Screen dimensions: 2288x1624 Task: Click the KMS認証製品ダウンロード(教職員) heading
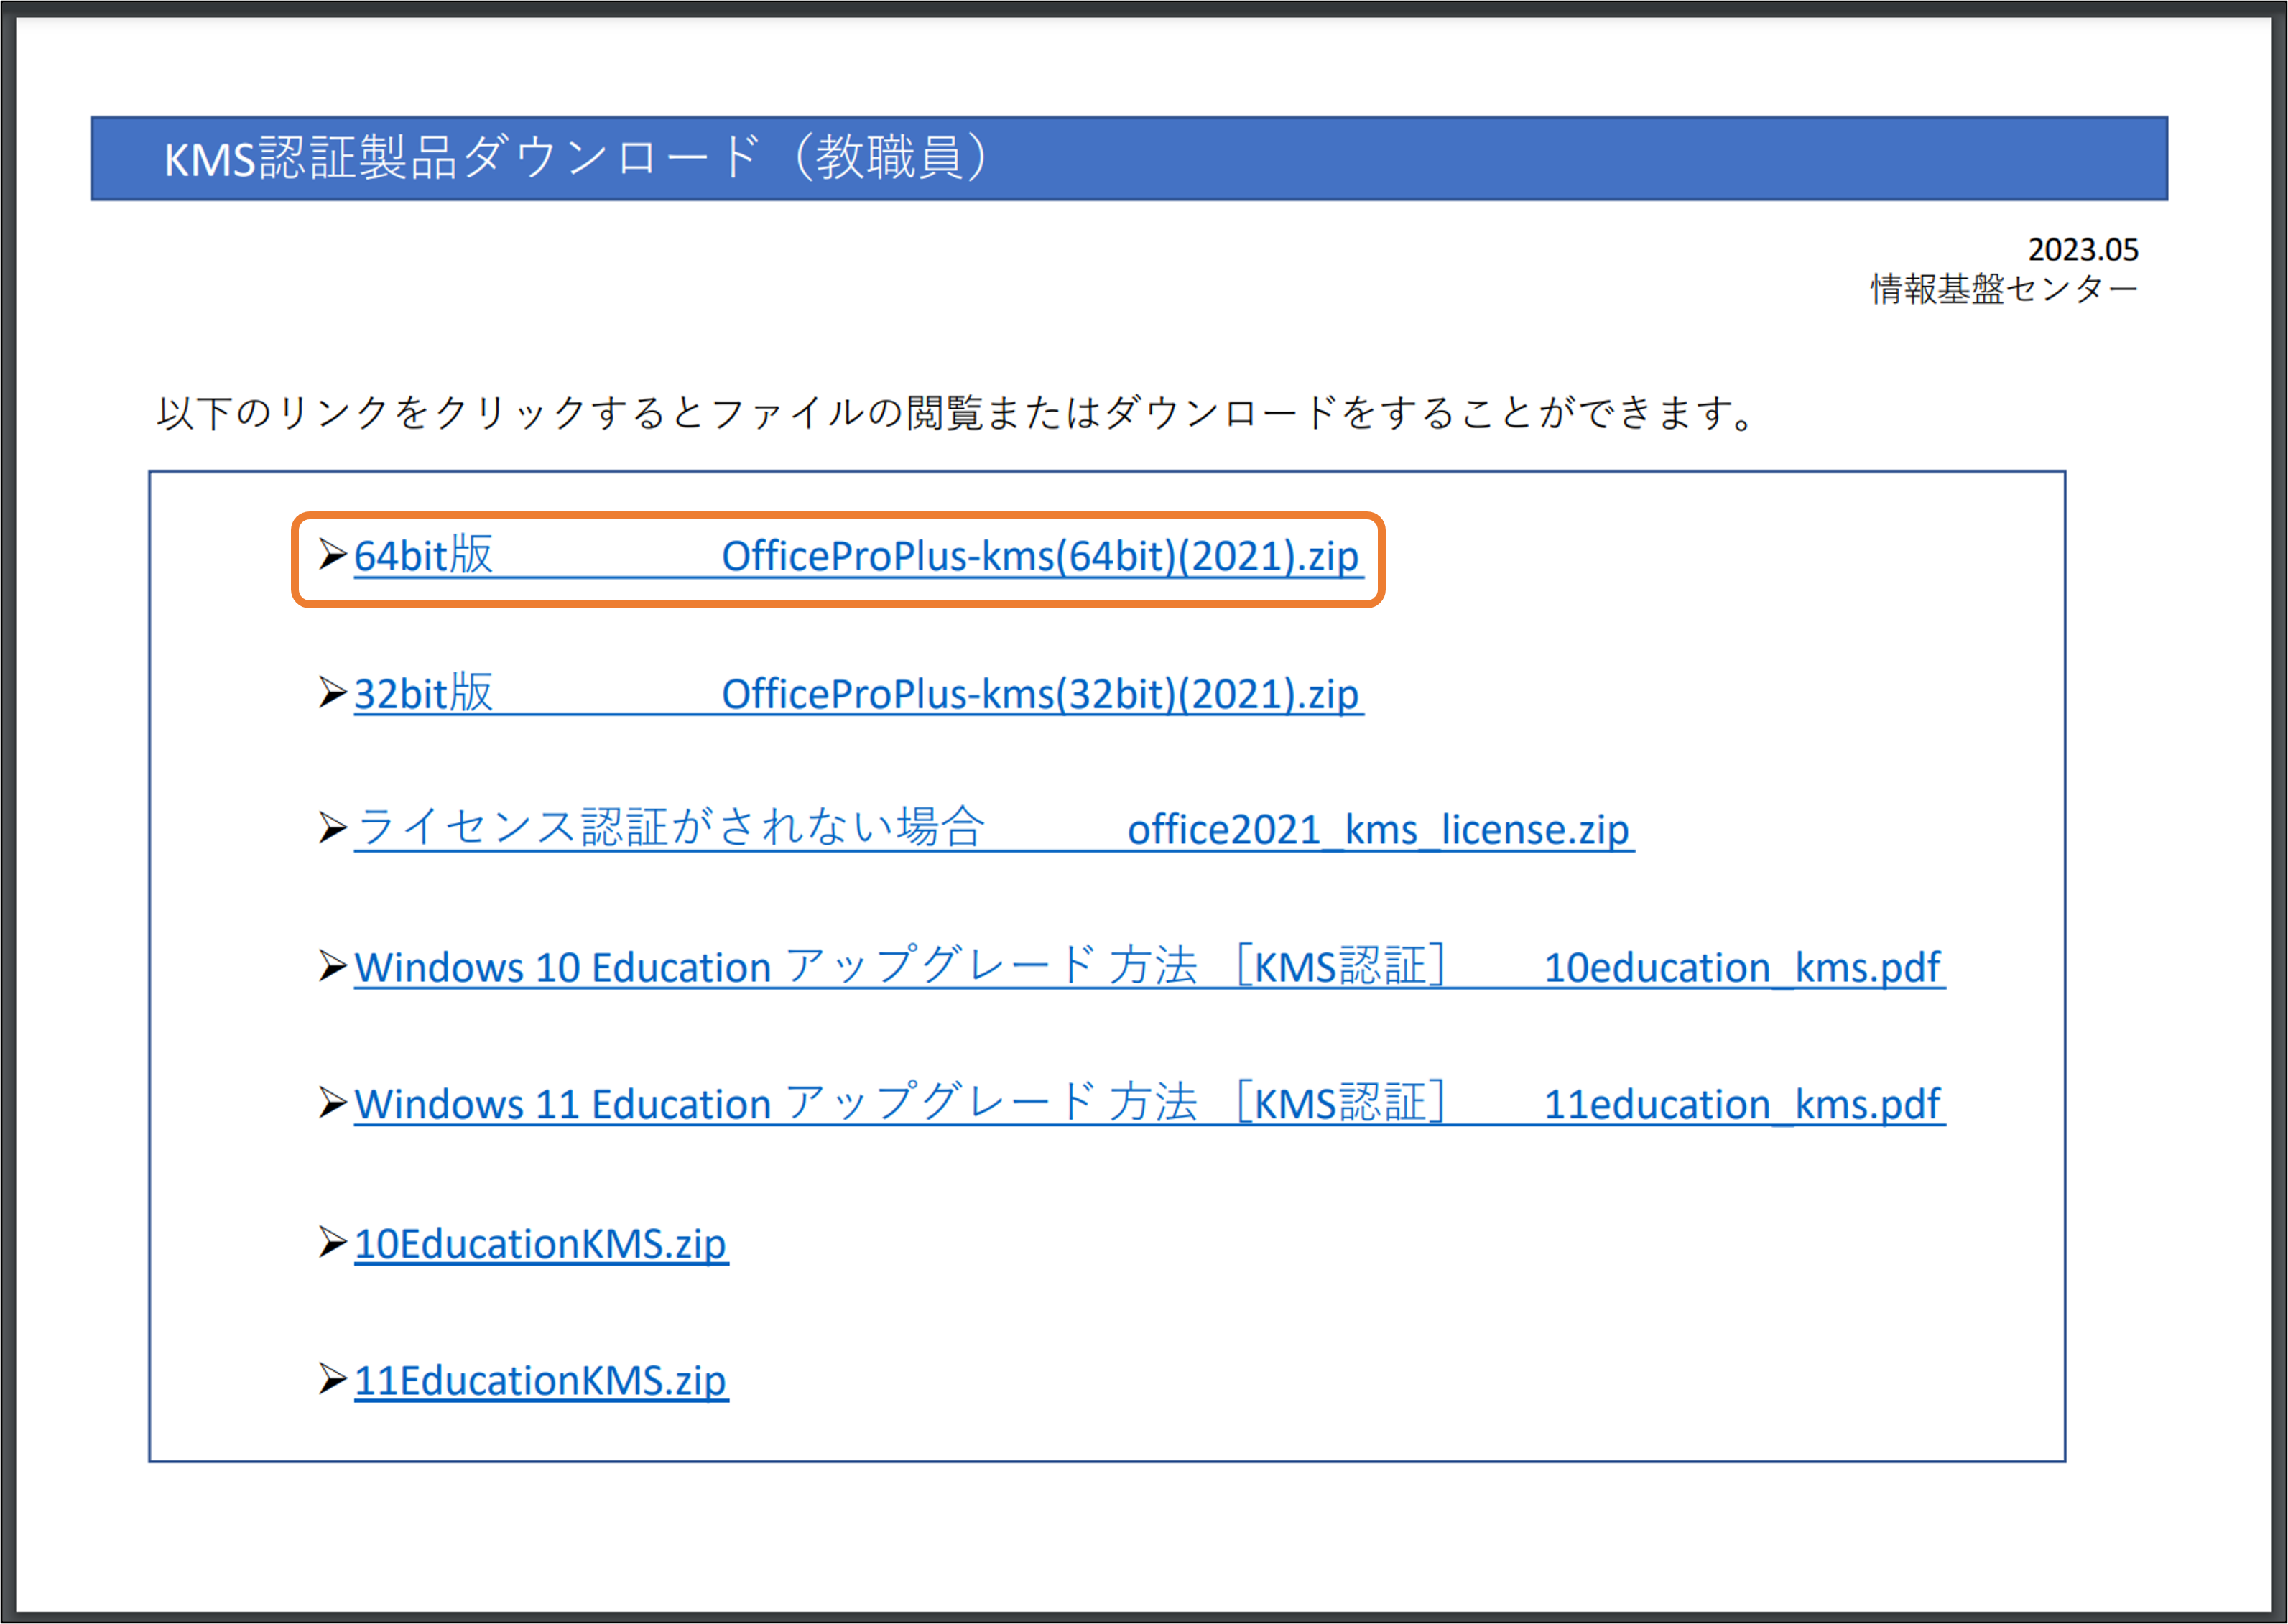coord(577,158)
